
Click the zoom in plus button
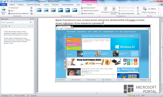pos(161,95)
